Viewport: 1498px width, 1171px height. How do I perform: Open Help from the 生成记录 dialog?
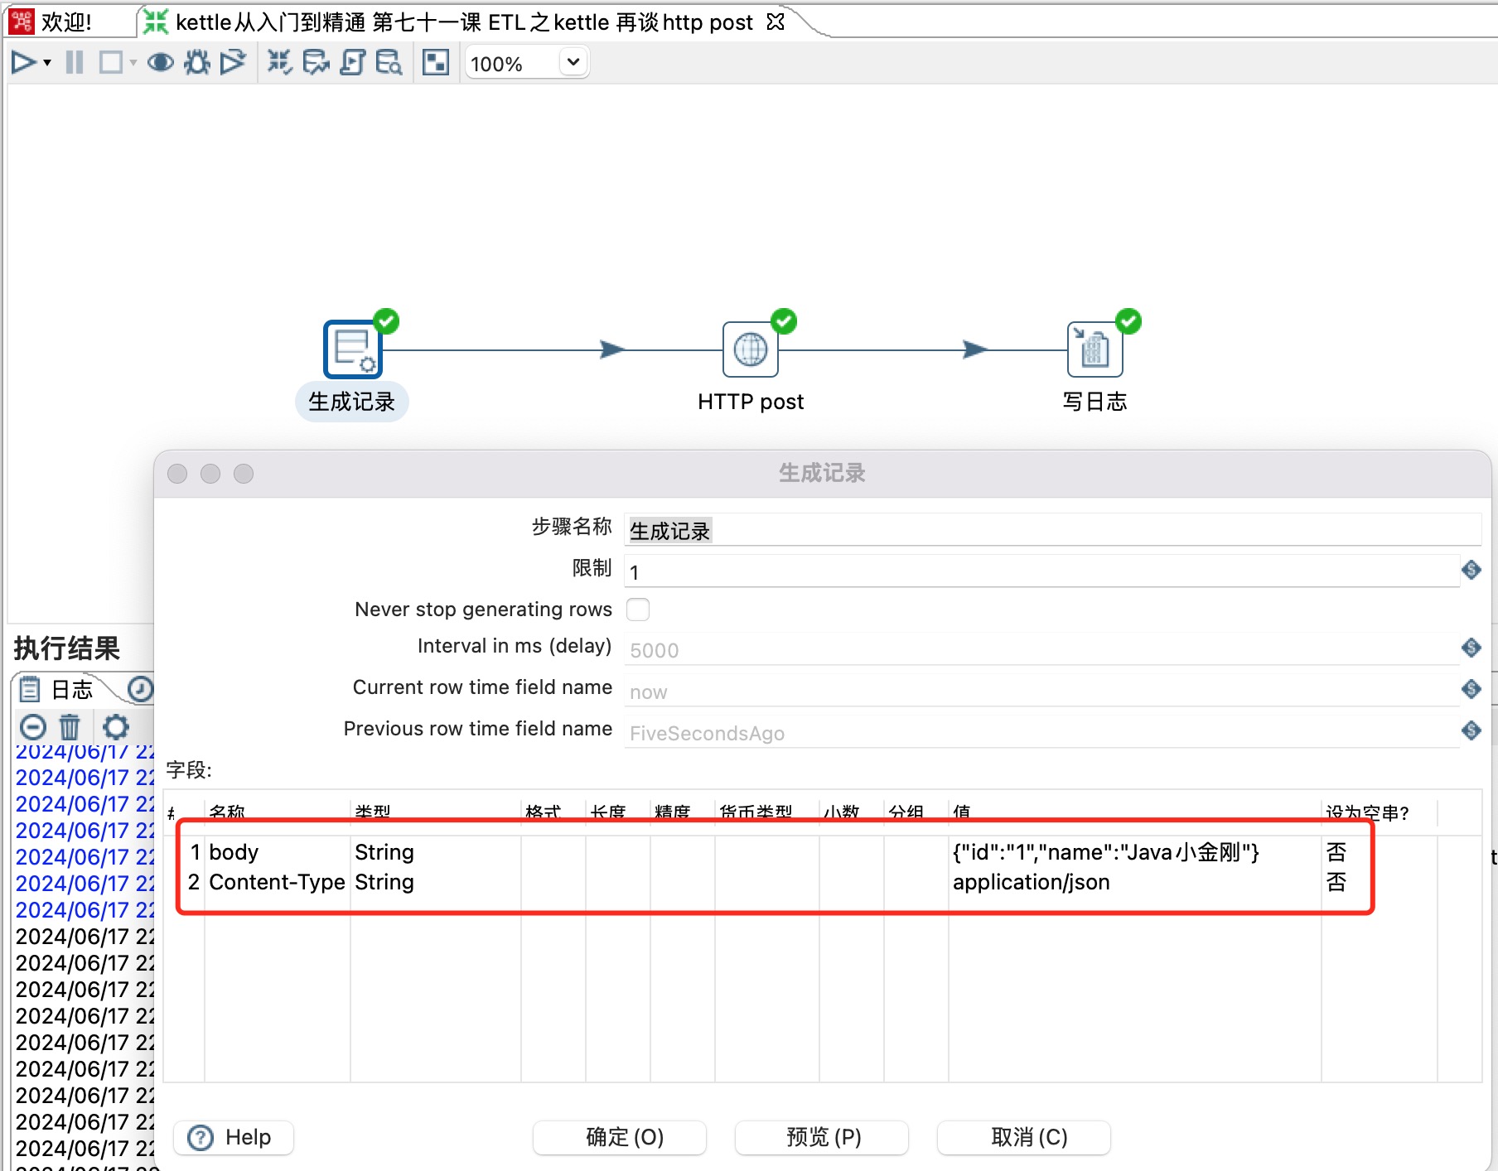[x=233, y=1137]
